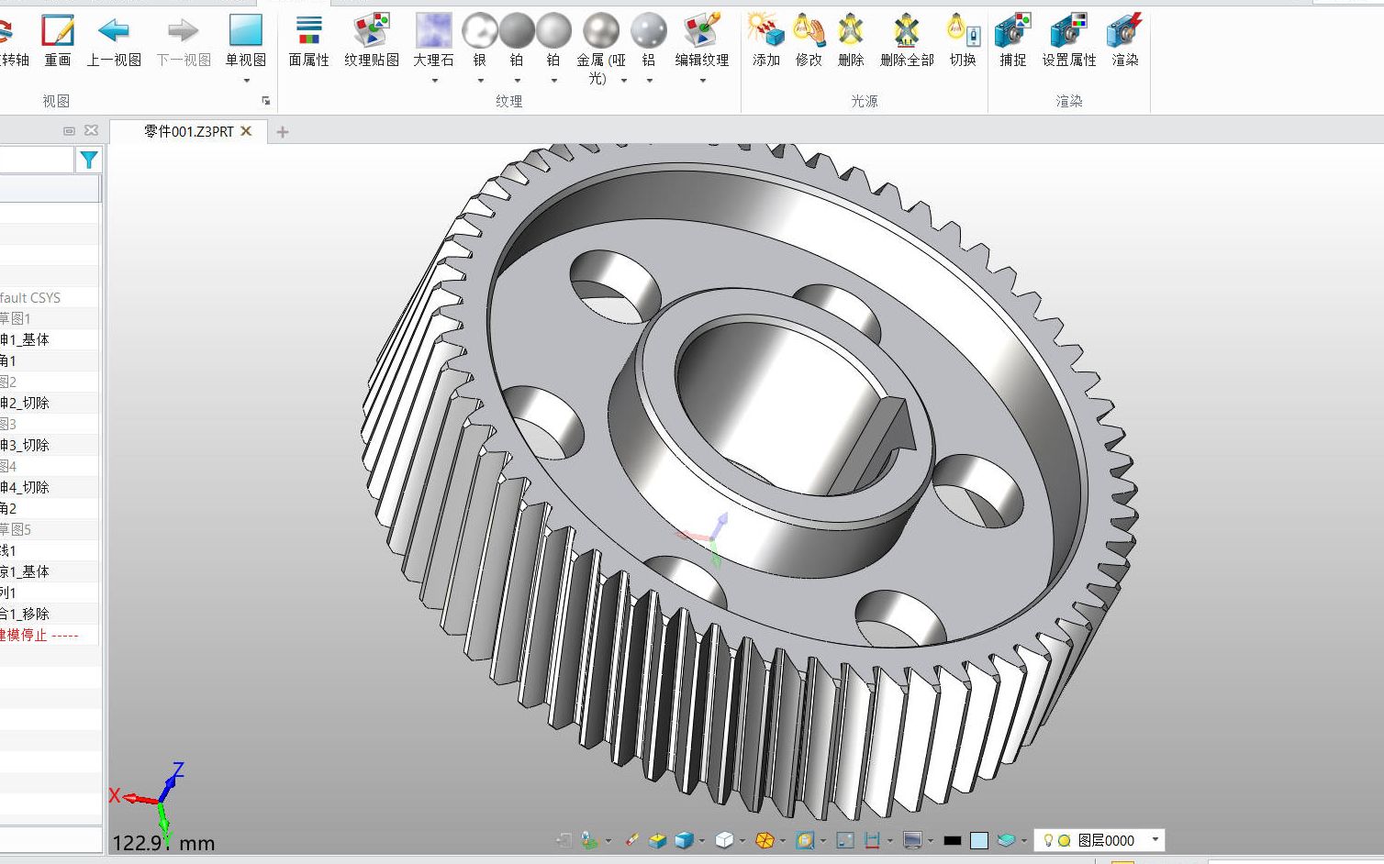
Task: Select the 零件001.Z3PRT tab
Action: click(x=188, y=132)
